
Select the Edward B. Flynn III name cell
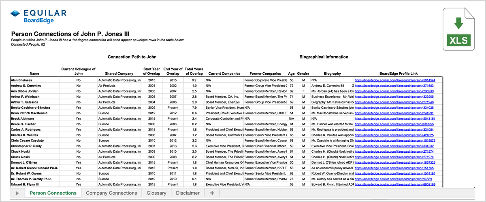tap(34, 184)
